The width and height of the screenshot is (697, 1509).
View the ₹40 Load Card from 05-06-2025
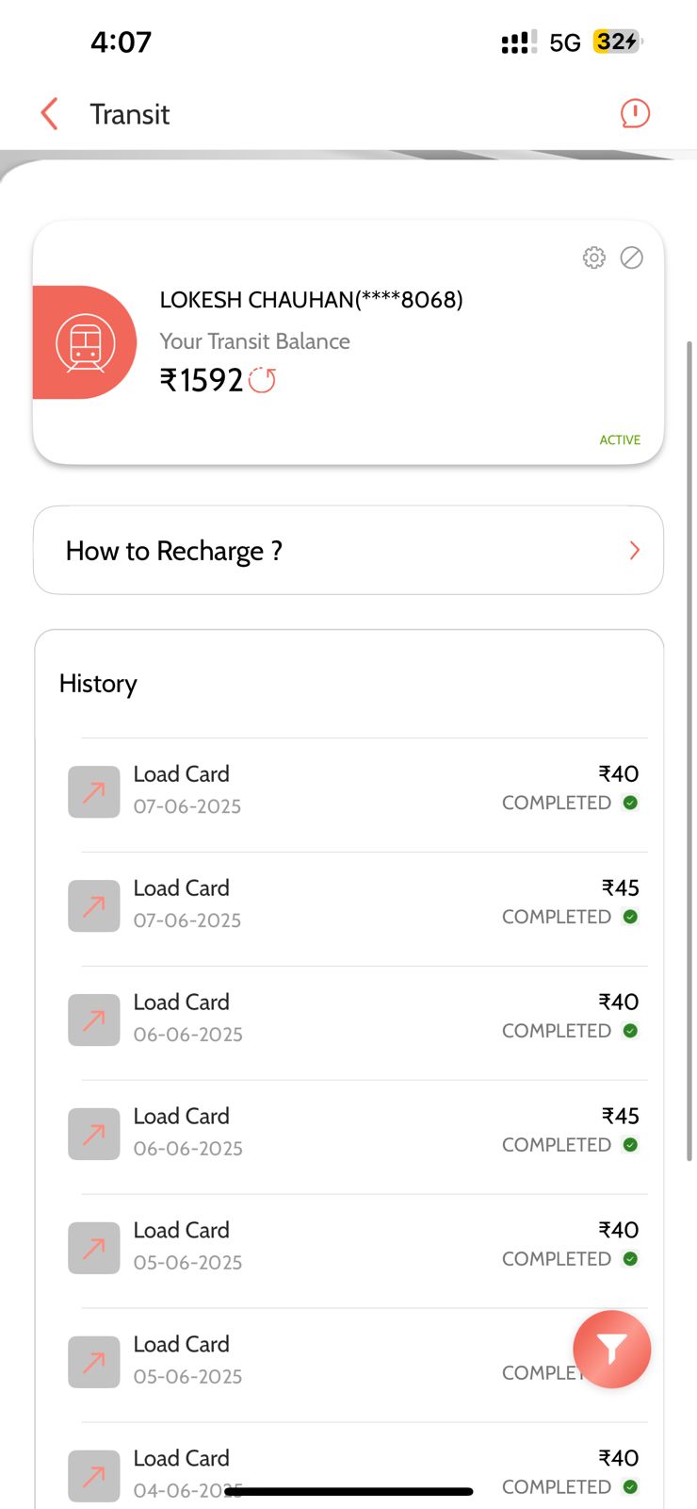(358, 1247)
